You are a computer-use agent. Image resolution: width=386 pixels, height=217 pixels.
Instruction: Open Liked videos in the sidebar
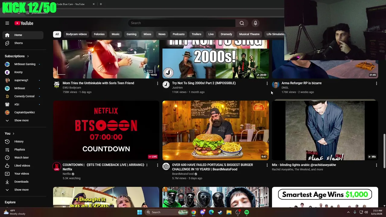click(x=23, y=165)
